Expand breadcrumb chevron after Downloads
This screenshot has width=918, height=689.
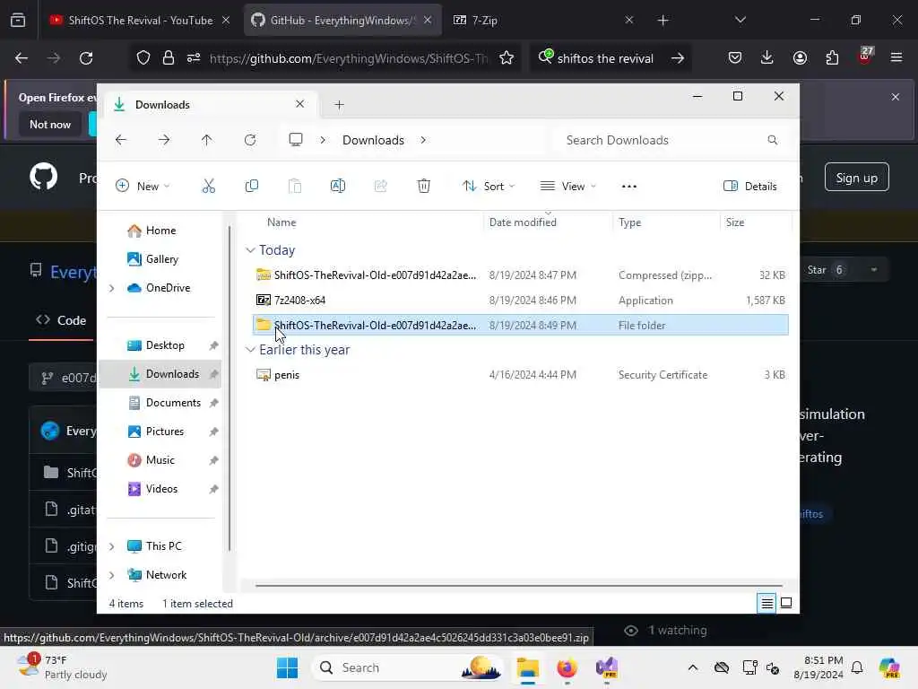423,140
